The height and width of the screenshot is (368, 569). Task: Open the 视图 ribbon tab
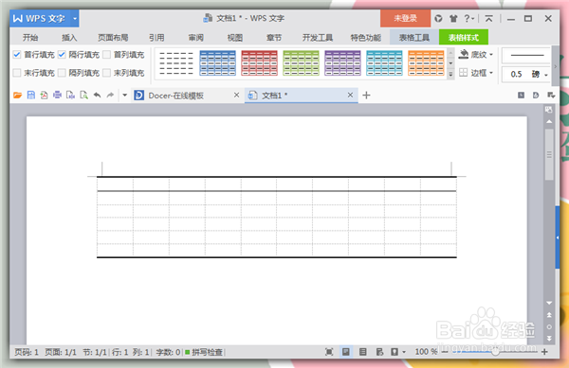(235, 37)
